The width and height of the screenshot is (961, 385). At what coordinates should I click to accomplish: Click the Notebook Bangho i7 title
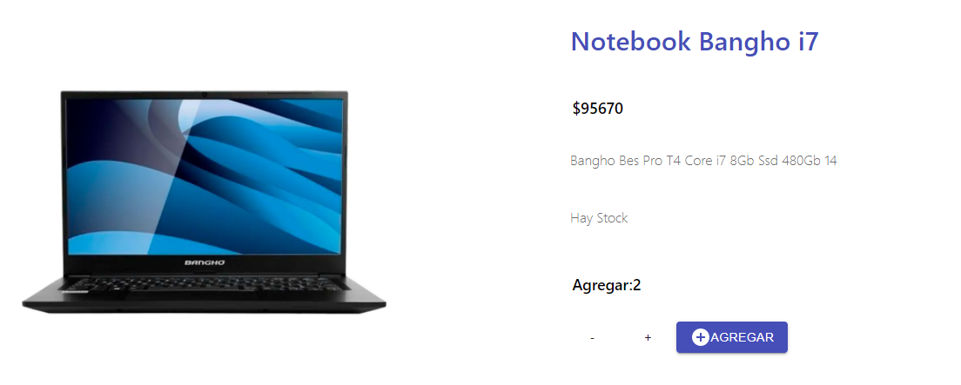click(x=695, y=42)
